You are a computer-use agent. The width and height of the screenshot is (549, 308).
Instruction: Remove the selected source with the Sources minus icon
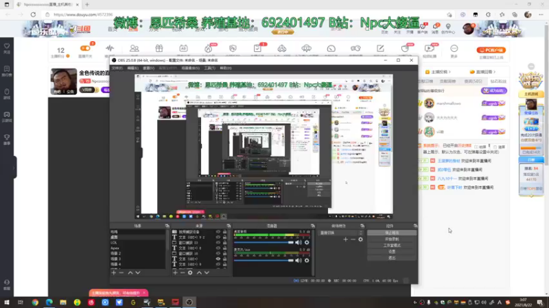[x=183, y=272]
